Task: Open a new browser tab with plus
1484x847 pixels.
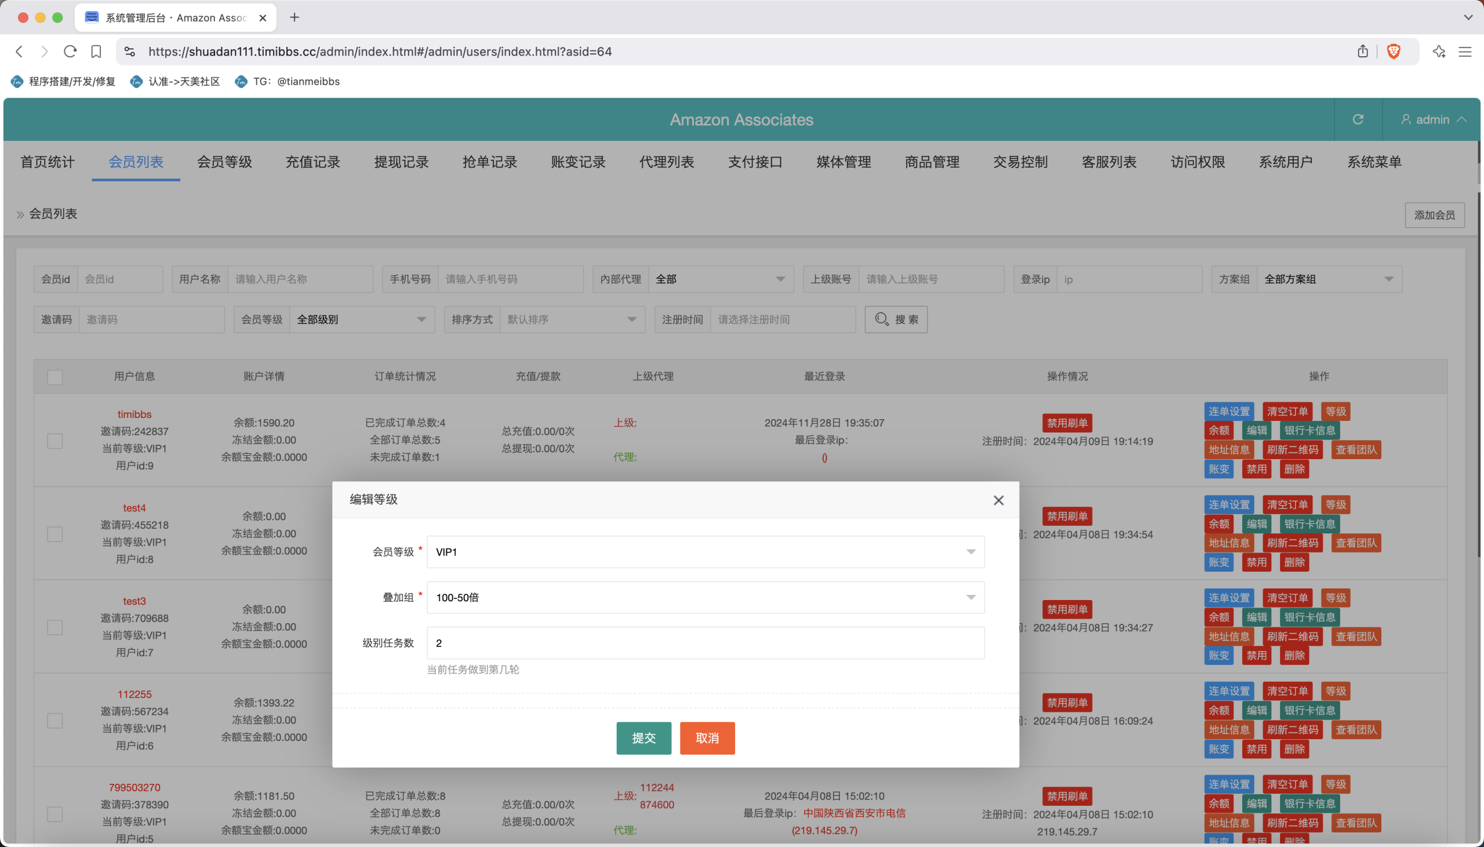Action: tap(295, 17)
